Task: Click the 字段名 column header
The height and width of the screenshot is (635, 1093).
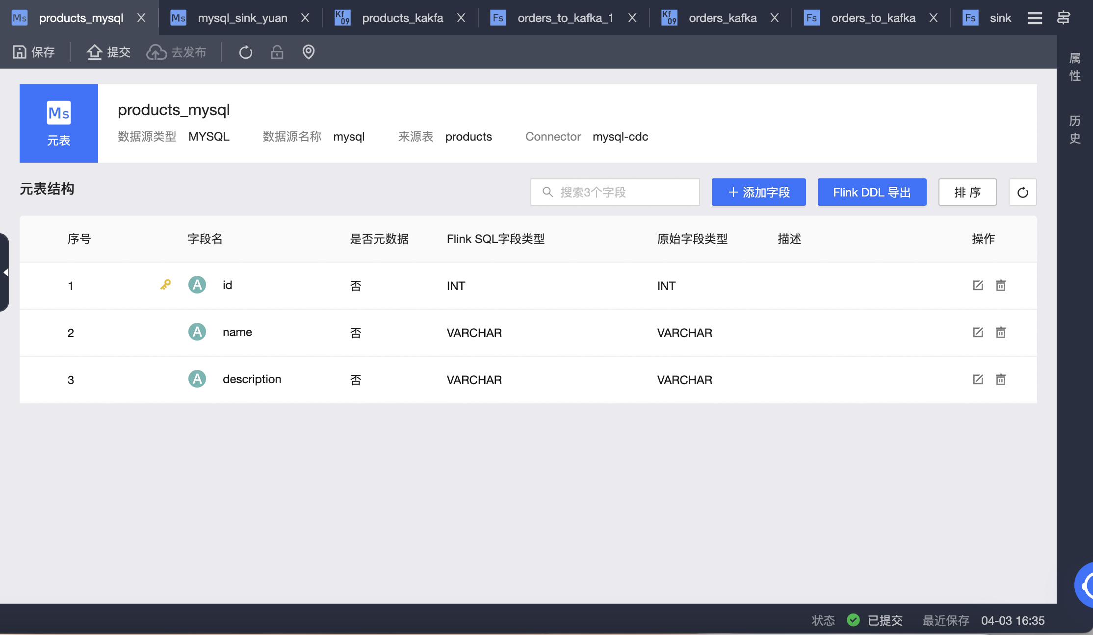Action: tap(205, 239)
